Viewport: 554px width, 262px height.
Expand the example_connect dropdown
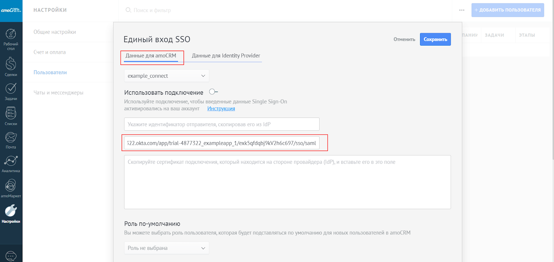[166, 76]
